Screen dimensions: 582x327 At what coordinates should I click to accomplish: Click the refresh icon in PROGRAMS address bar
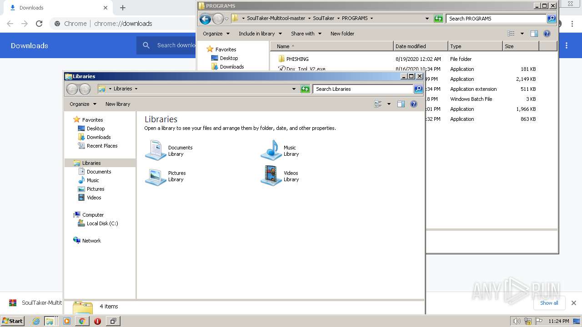pyautogui.click(x=438, y=19)
